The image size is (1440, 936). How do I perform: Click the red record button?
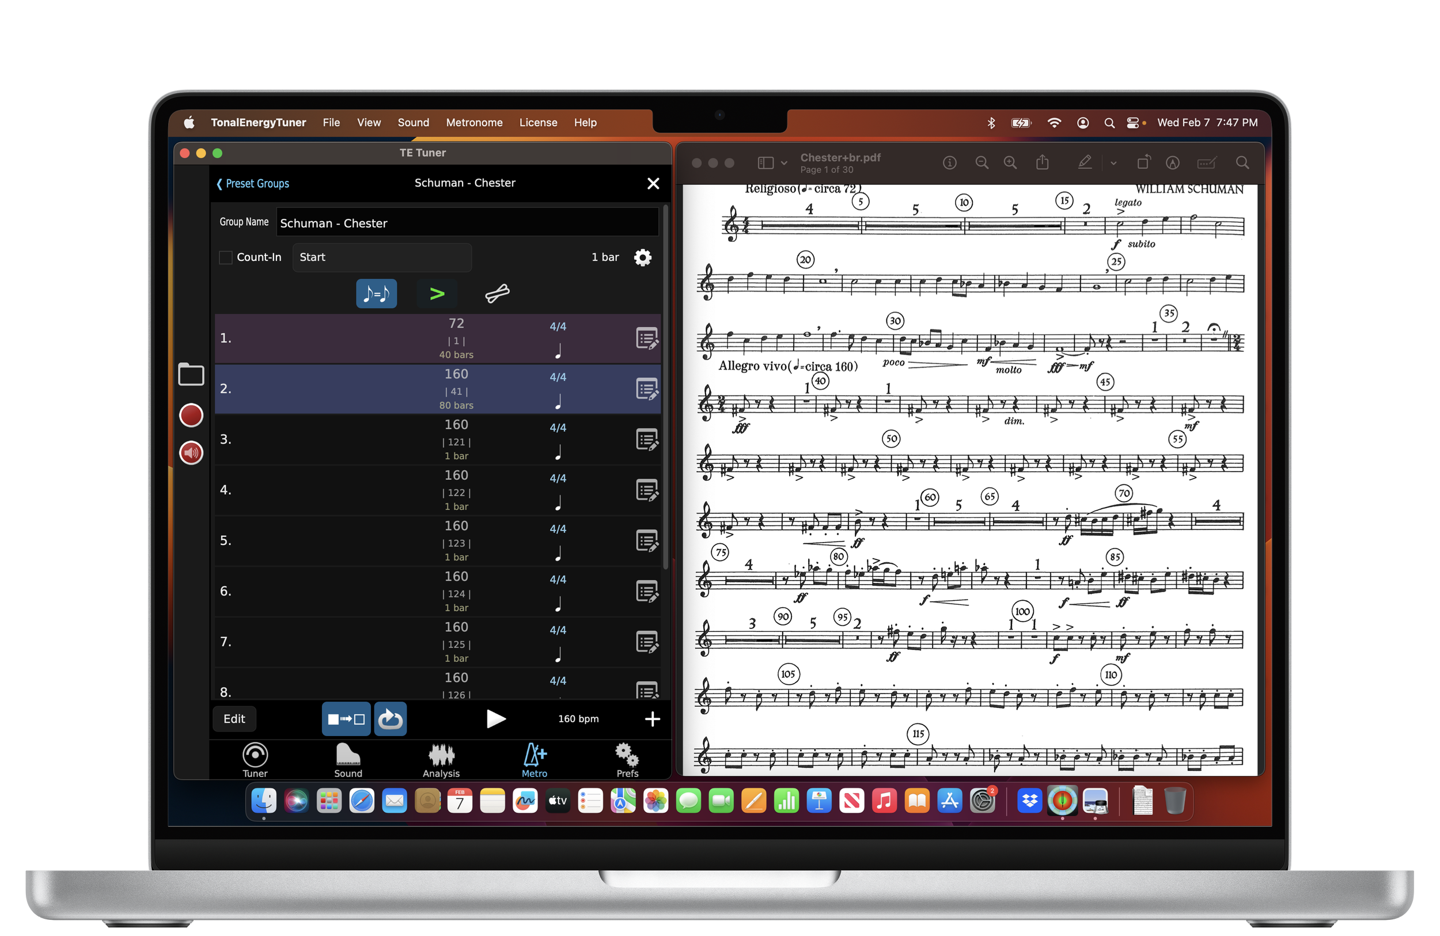pos(191,416)
